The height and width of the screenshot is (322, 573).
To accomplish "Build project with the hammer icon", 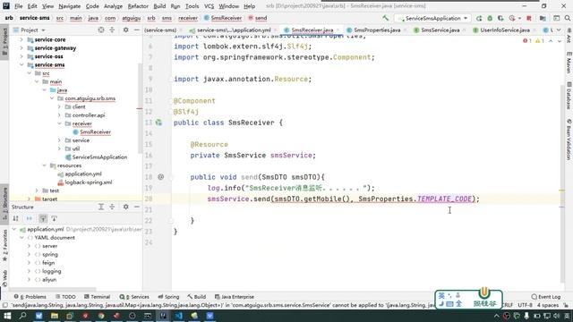I will pyautogui.click(x=386, y=18).
